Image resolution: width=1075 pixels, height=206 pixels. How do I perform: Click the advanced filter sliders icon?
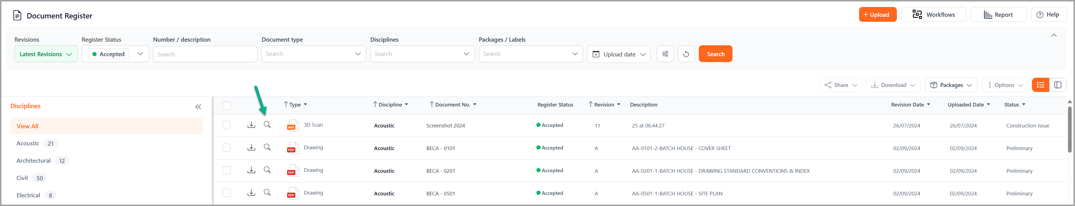(665, 54)
